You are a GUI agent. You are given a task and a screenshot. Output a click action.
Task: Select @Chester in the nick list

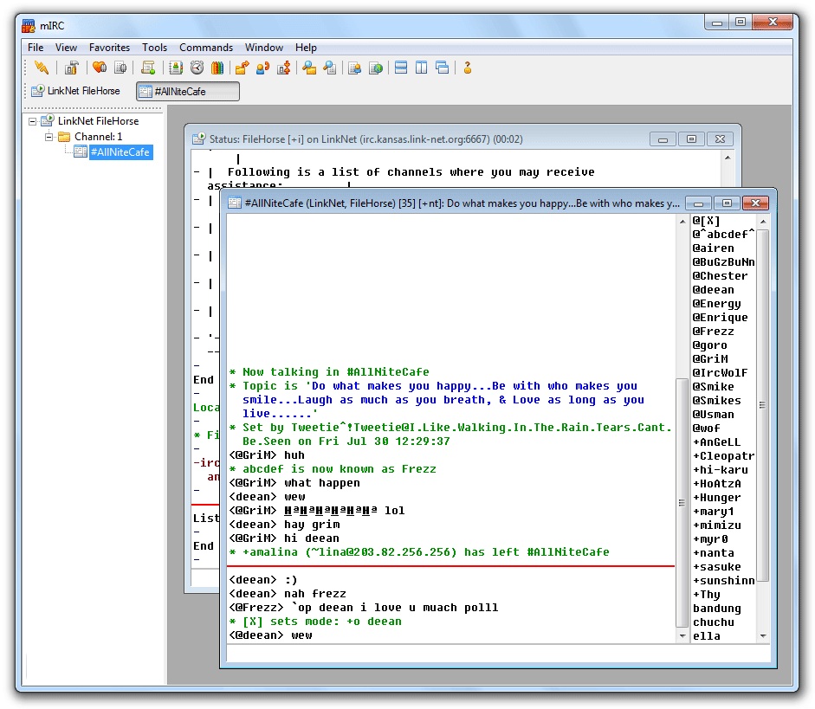point(719,276)
